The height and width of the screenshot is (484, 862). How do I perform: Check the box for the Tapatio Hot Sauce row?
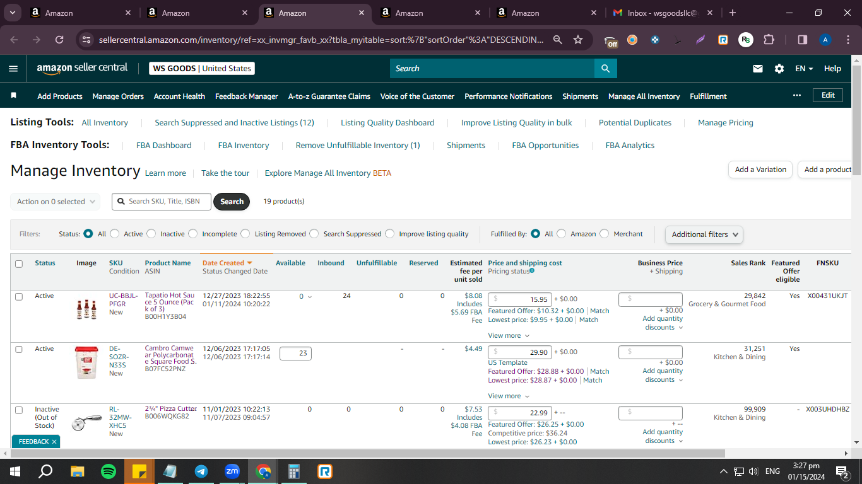tap(19, 297)
